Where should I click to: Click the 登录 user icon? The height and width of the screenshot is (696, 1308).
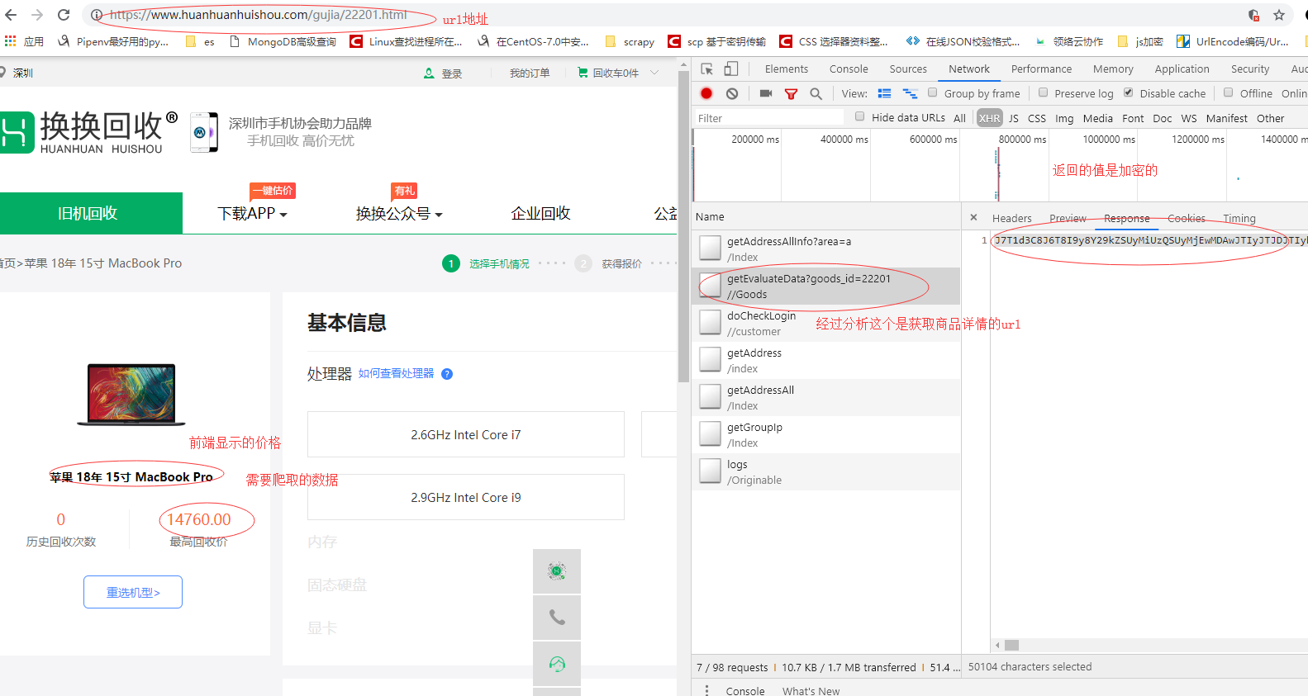click(x=429, y=73)
